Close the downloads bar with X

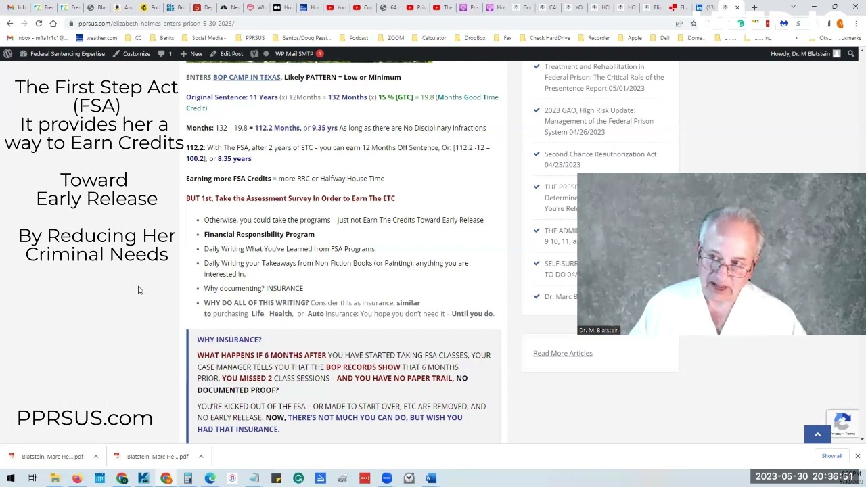coord(857,456)
